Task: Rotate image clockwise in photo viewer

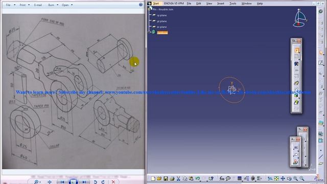Action: point(103,182)
